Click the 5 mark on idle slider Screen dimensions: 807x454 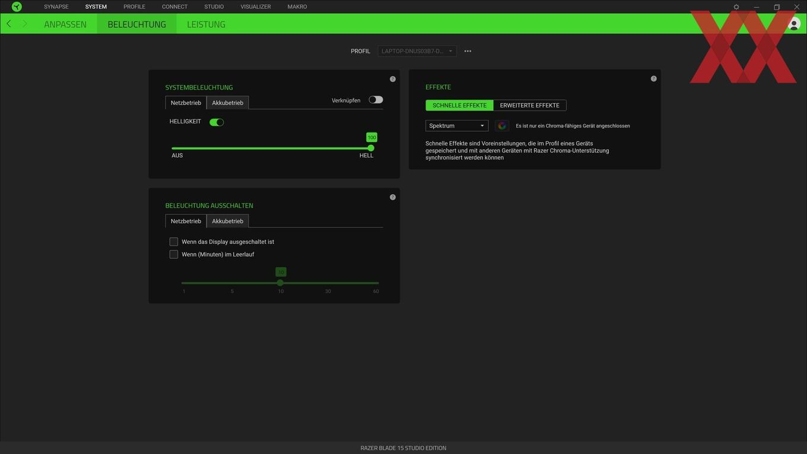click(x=232, y=291)
